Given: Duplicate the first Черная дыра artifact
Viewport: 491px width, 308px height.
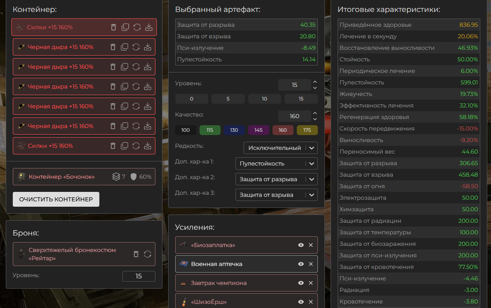Looking at the screenshot, I should click(125, 47).
